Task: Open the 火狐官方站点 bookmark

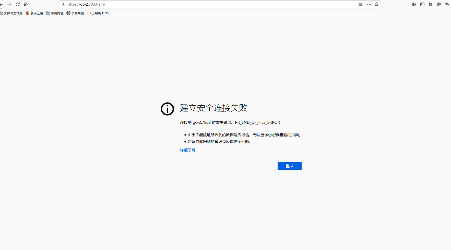Action: point(11,13)
